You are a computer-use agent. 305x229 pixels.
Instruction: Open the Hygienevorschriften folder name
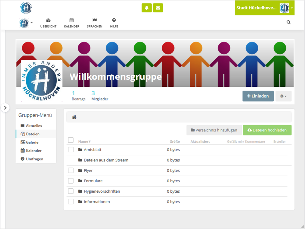(x=102, y=191)
